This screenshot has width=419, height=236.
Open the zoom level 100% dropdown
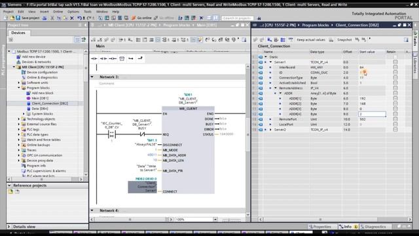click(x=215, y=220)
